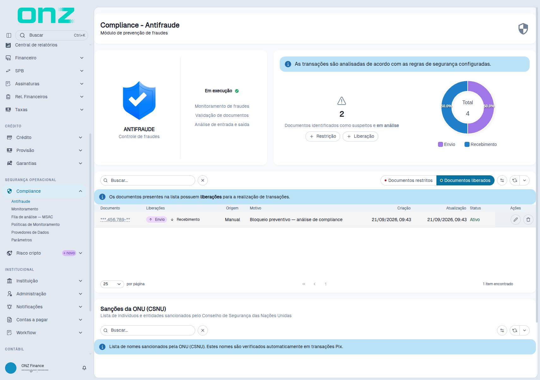Open Fila de análise — MSAC
Screen dimensions: 540x380
pyautogui.click(x=32, y=217)
